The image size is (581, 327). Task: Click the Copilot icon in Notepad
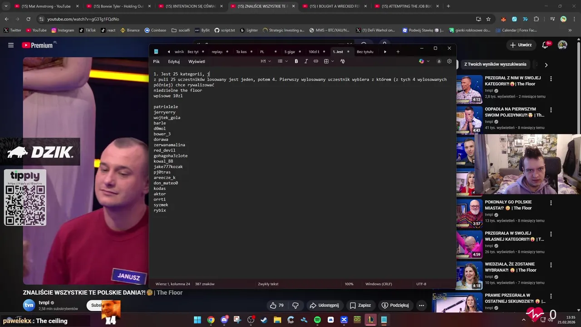[x=421, y=61]
